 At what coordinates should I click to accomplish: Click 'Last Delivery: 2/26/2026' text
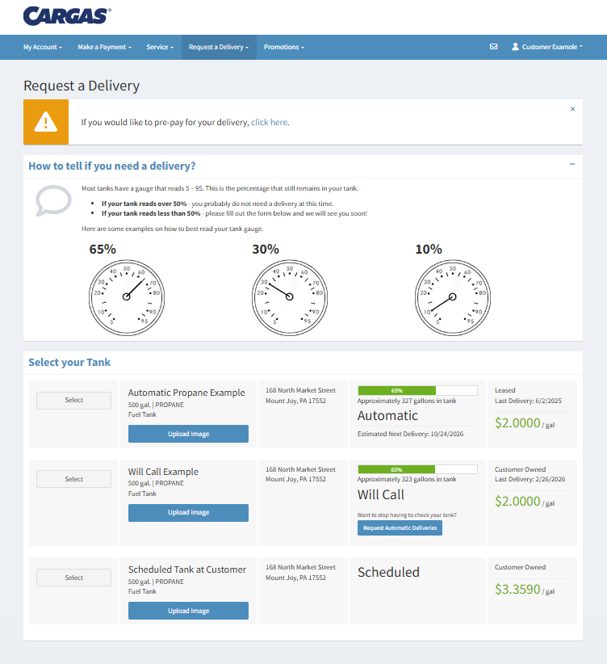pyautogui.click(x=530, y=479)
